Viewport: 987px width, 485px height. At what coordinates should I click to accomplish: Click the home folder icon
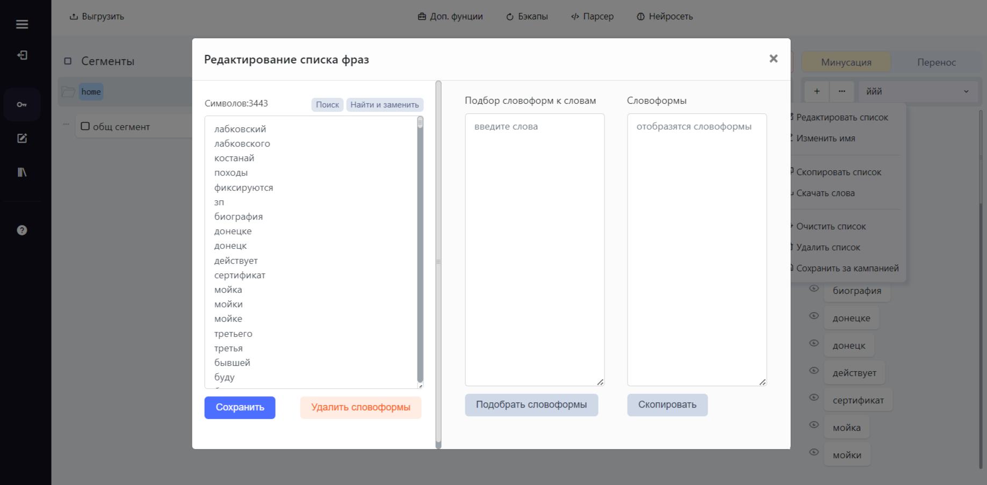[x=68, y=92]
